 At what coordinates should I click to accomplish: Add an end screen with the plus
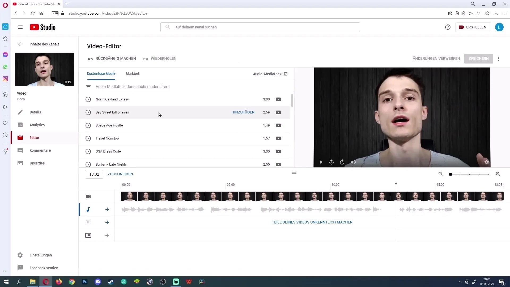(107, 235)
